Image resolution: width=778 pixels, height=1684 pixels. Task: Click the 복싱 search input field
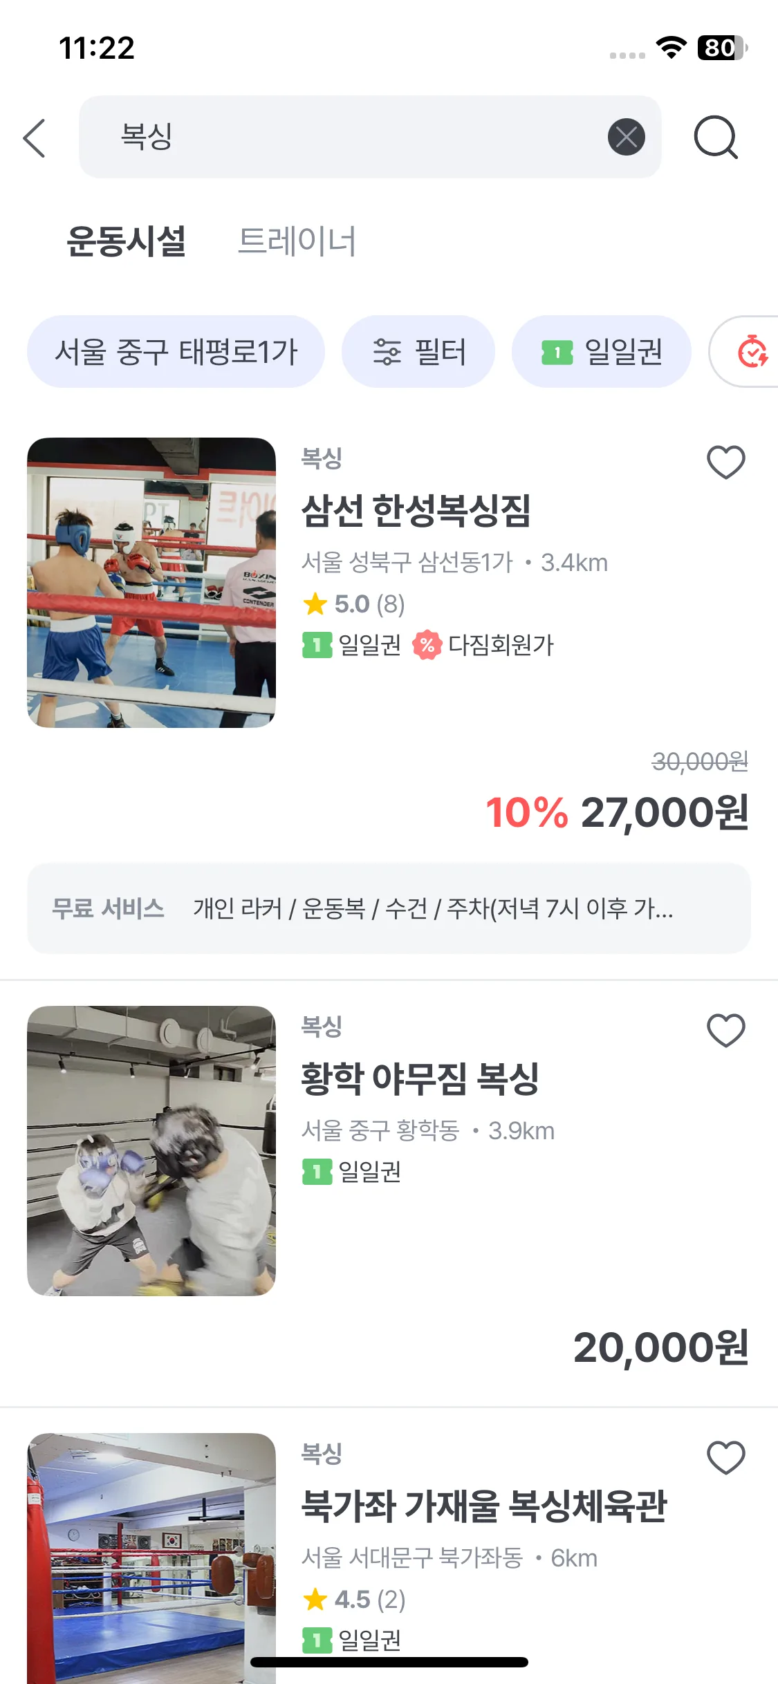click(346, 137)
